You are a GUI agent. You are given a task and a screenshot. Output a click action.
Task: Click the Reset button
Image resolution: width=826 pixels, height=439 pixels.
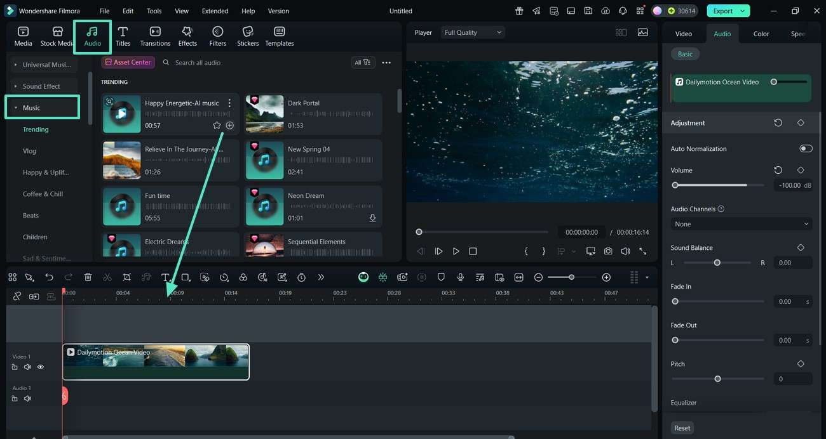pyautogui.click(x=682, y=428)
